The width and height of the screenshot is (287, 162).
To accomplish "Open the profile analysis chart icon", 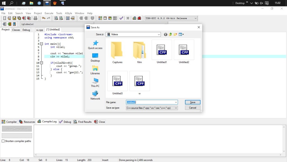I will click(x=134, y=18).
